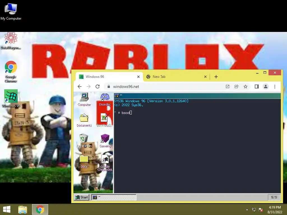The image size is (287, 215).
Task: Open the Doordisc shortcut icon
Action: [105, 99]
